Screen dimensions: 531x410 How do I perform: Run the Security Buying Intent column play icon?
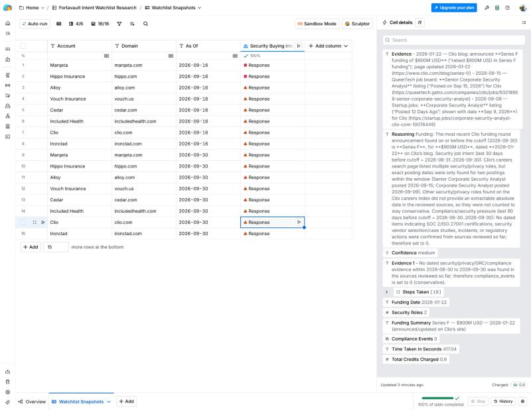(299, 46)
